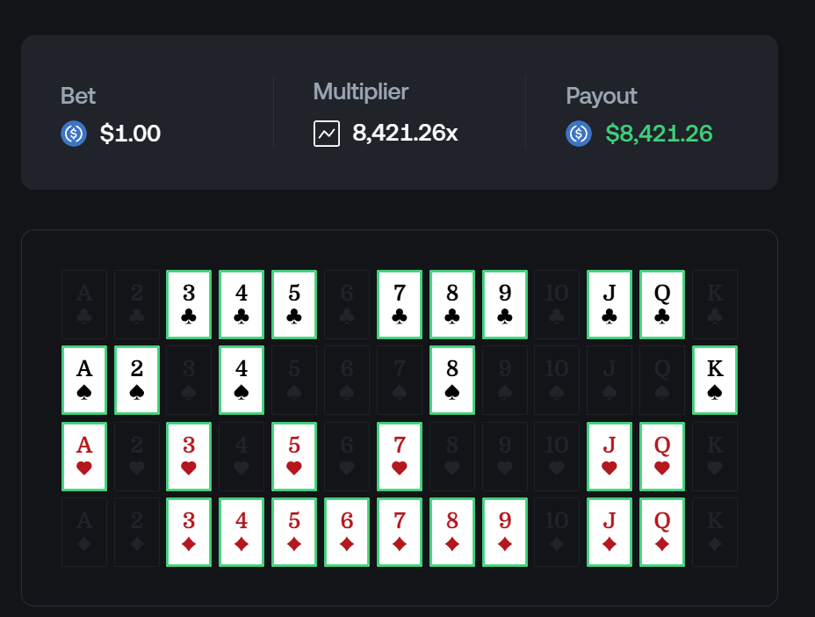
Task: Choose the Ace of hearts card
Action: point(84,457)
